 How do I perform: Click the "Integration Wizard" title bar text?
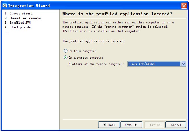29,5
